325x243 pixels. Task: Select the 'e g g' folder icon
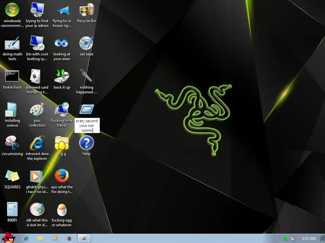pyautogui.click(x=62, y=143)
